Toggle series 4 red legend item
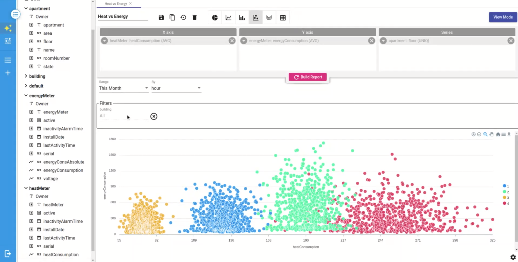This screenshot has width=518, height=262. (506, 204)
